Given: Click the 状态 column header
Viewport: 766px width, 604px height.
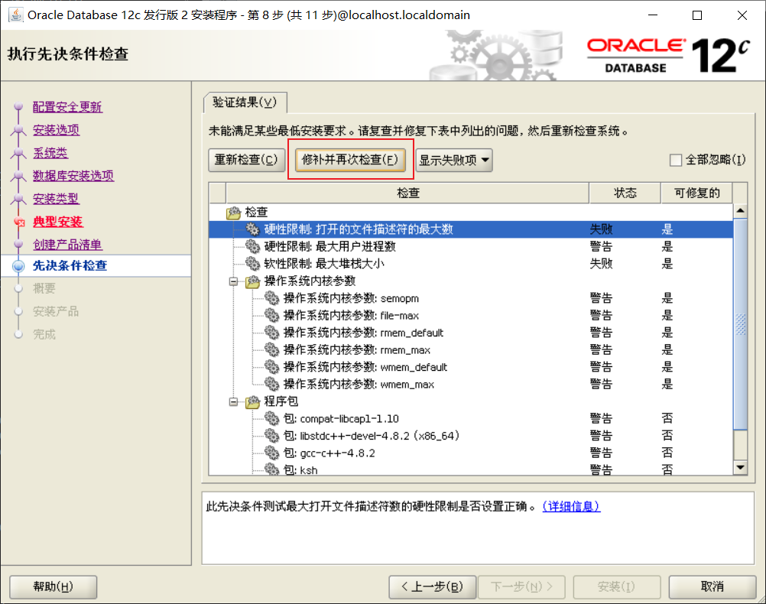Looking at the screenshot, I should (625, 193).
